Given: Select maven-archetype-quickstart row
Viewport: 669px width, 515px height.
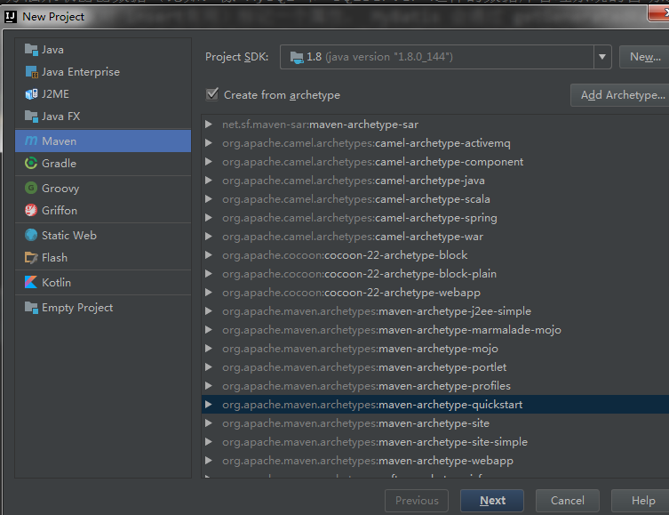Looking at the screenshot, I should (x=435, y=405).
